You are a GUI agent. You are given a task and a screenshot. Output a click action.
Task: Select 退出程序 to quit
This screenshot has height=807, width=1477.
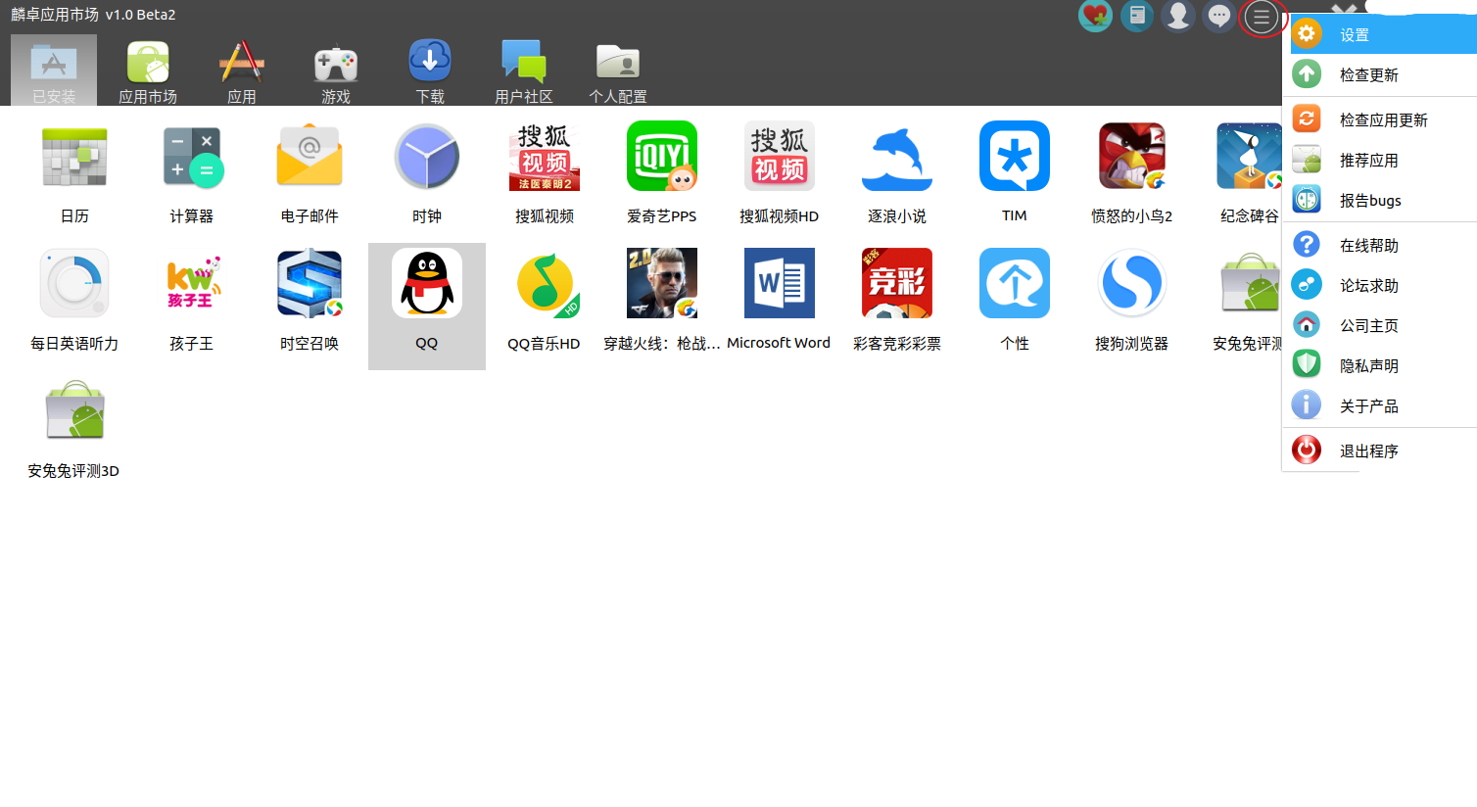1379,451
